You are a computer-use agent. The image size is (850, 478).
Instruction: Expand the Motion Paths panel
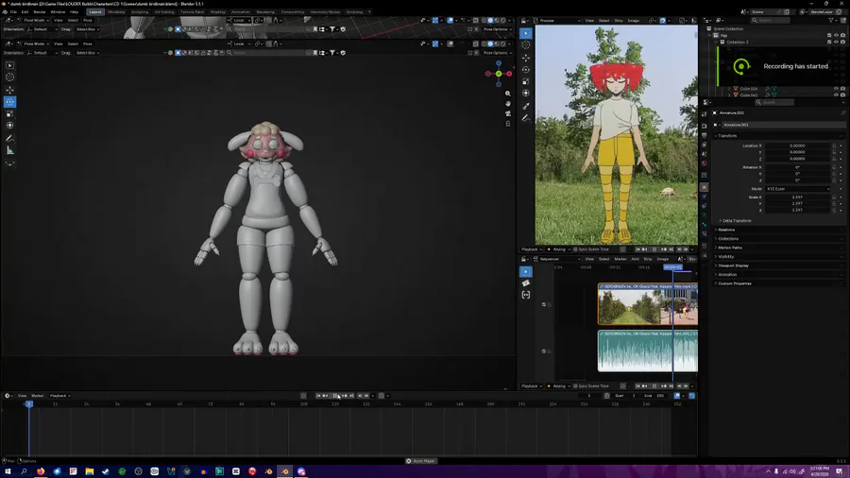point(729,248)
